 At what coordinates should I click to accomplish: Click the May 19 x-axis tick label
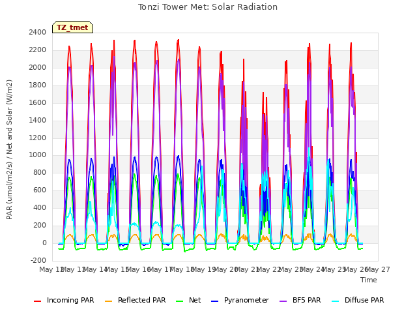click(x=204, y=269)
